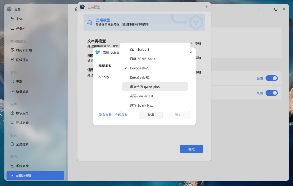293x186 pixels.
Task: Open the 更新 item with refresh icon
Action: (35, 81)
